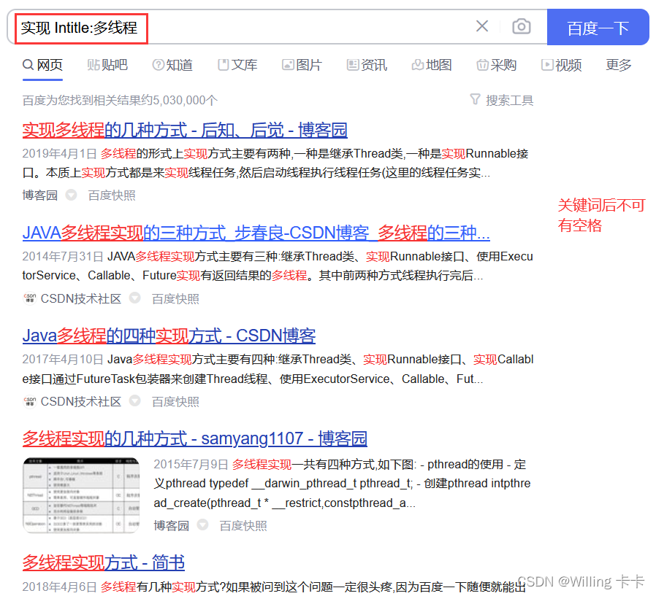Click the date 2015年7月9日 in fourth snippet
Viewport: 656px width, 596px height.
[191, 464]
